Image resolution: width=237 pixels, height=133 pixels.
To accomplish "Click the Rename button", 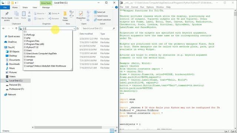I will [x=54, y=18].
